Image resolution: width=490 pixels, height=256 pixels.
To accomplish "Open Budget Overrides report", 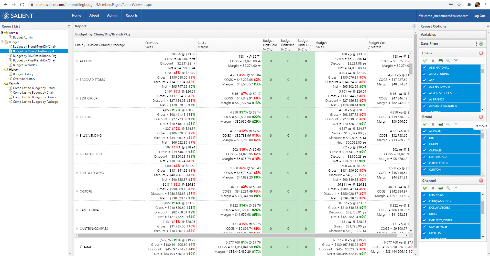I will click(25, 65).
